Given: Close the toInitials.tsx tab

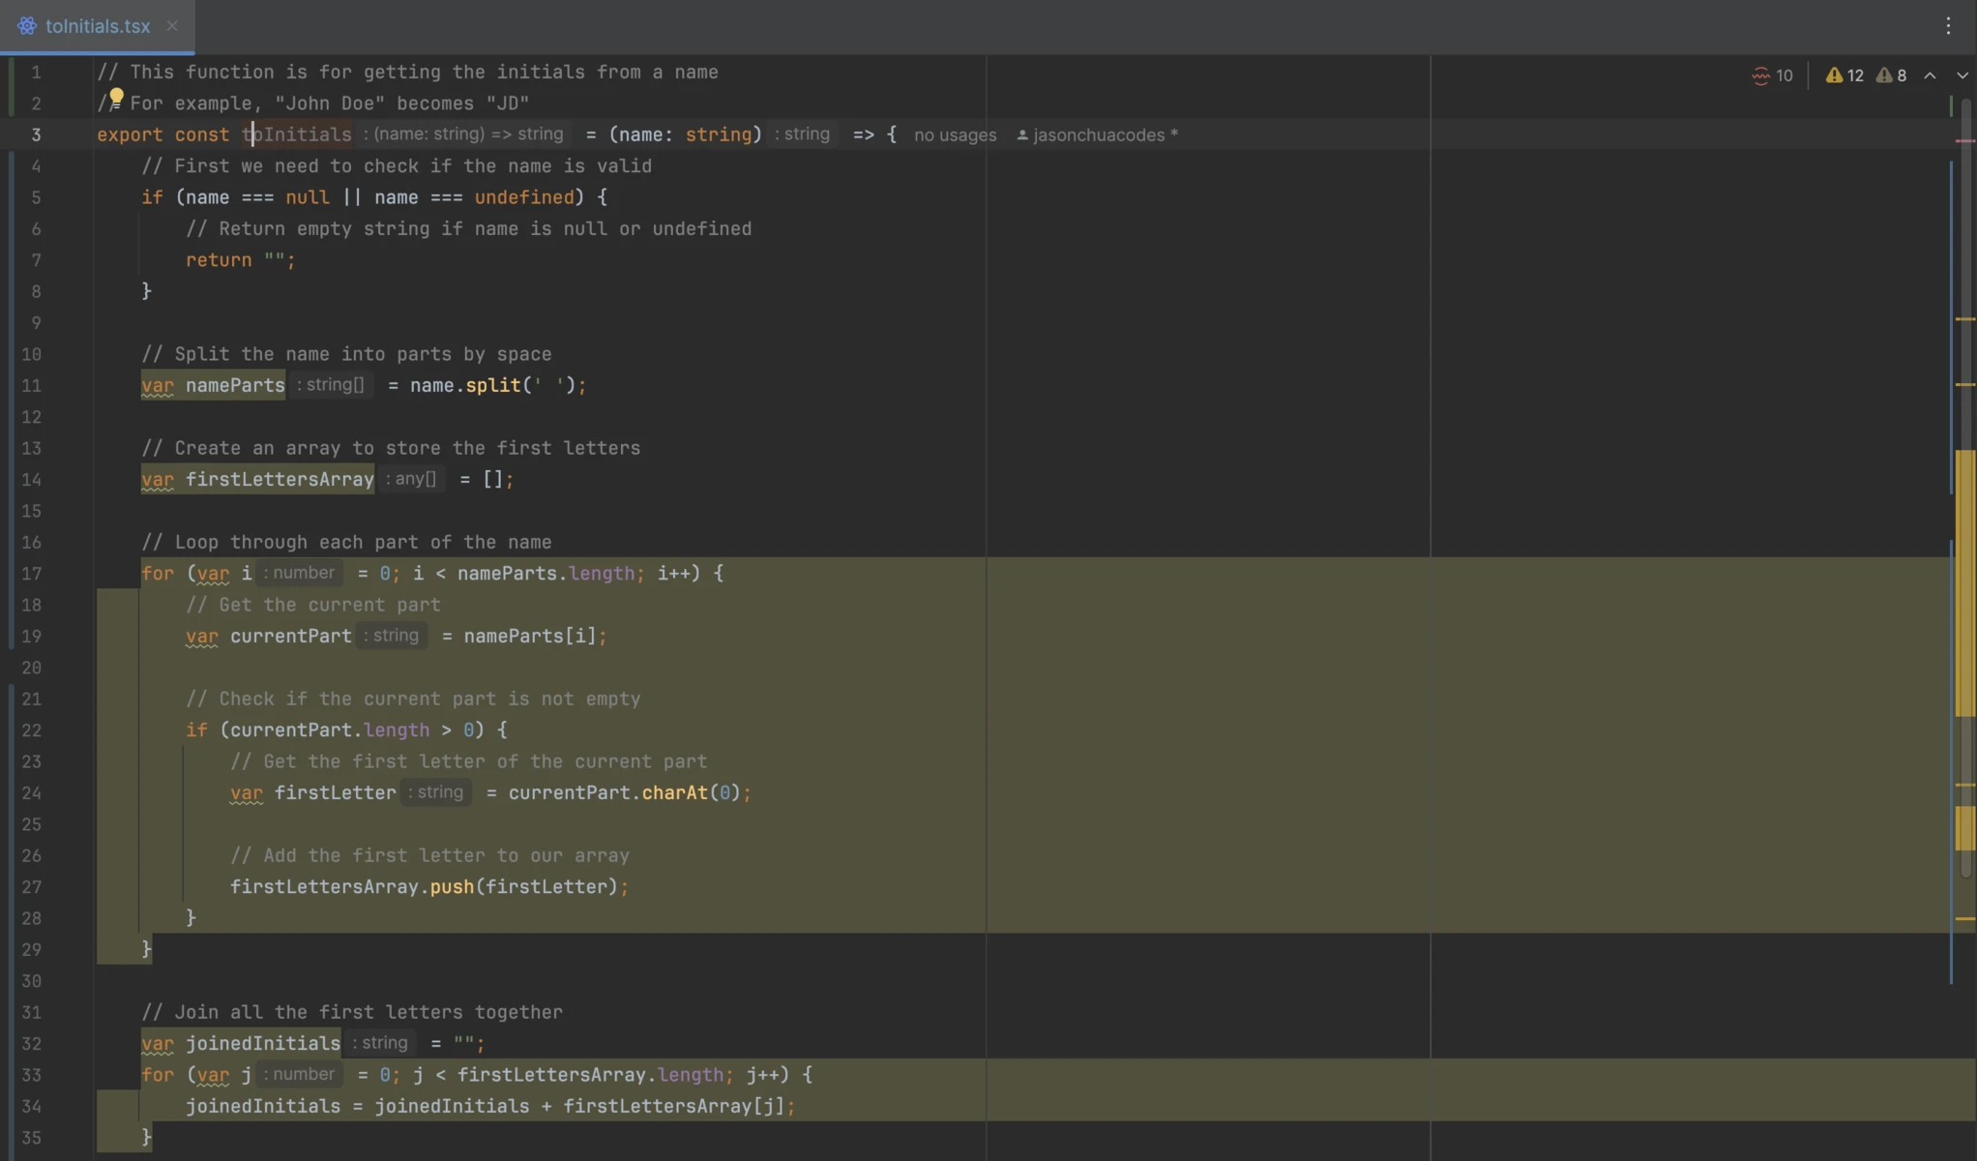Looking at the screenshot, I should (172, 26).
